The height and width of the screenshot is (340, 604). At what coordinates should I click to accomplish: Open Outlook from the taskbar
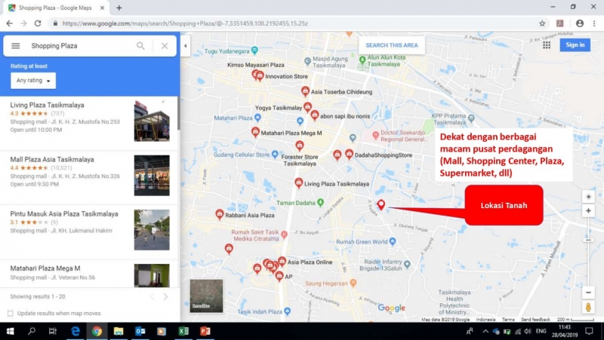click(140, 331)
